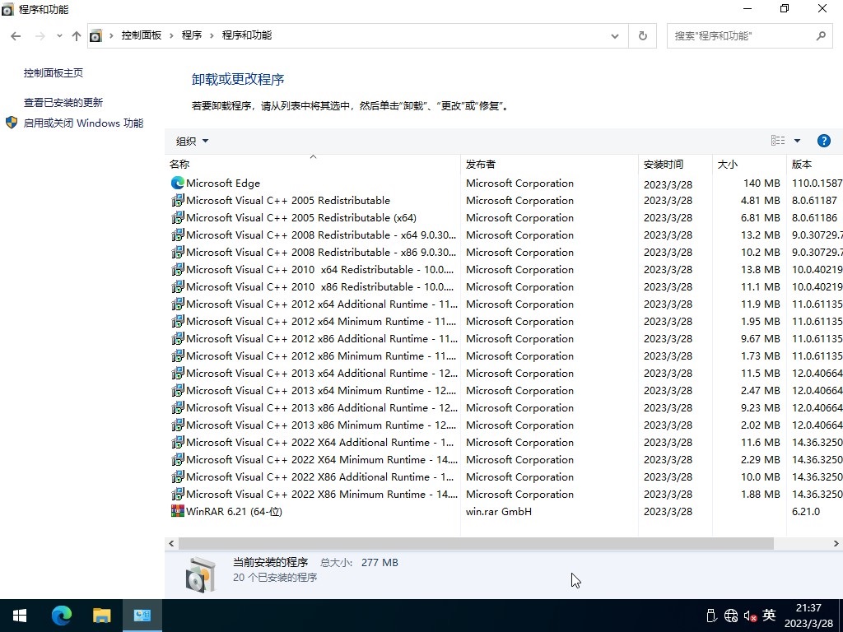Open the volume icon in system tray
Viewport: 843px width, 632px height.
click(750, 615)
